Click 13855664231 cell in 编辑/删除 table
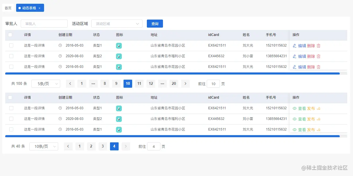This screenshot has width=353, height=176. pos(276,56)
